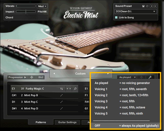Open the As played voicing dropdown
Viewport: 164px width, 131px height.
(x=128, y=77)
